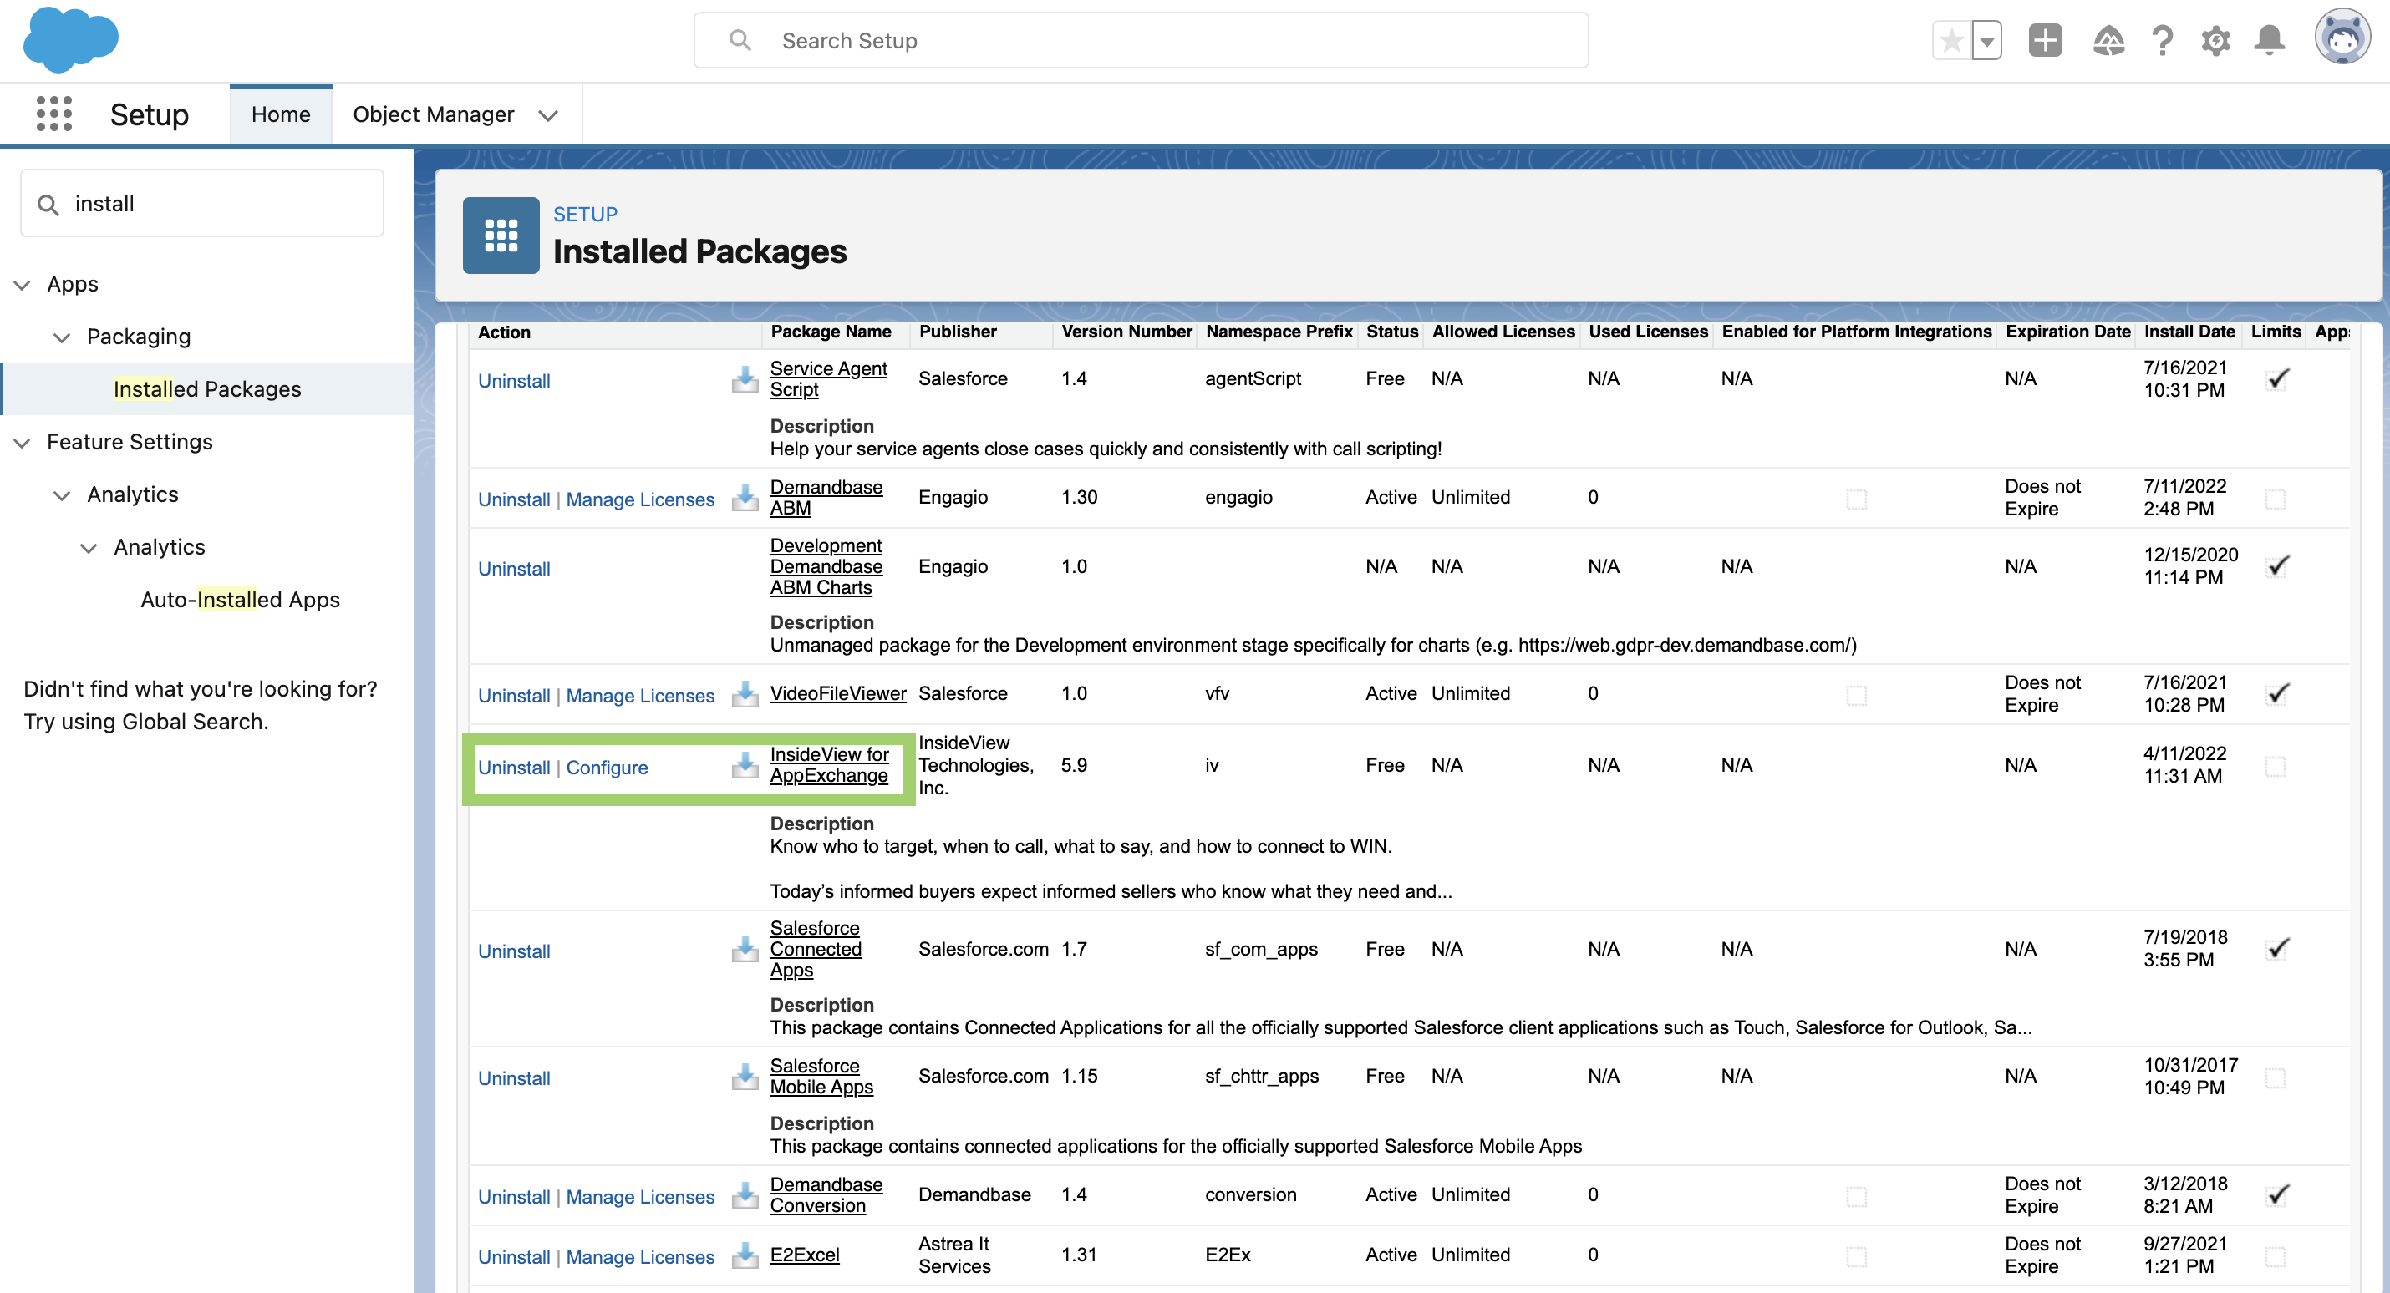Click the magnifier icon in Search Setup
Screen dimensions: 2390x1293
click(x=740, y=40)
